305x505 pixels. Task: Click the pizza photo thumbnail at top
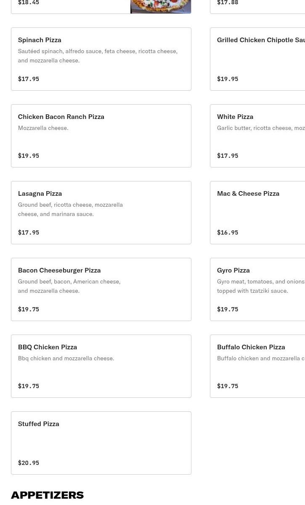[x=161, y=6]
